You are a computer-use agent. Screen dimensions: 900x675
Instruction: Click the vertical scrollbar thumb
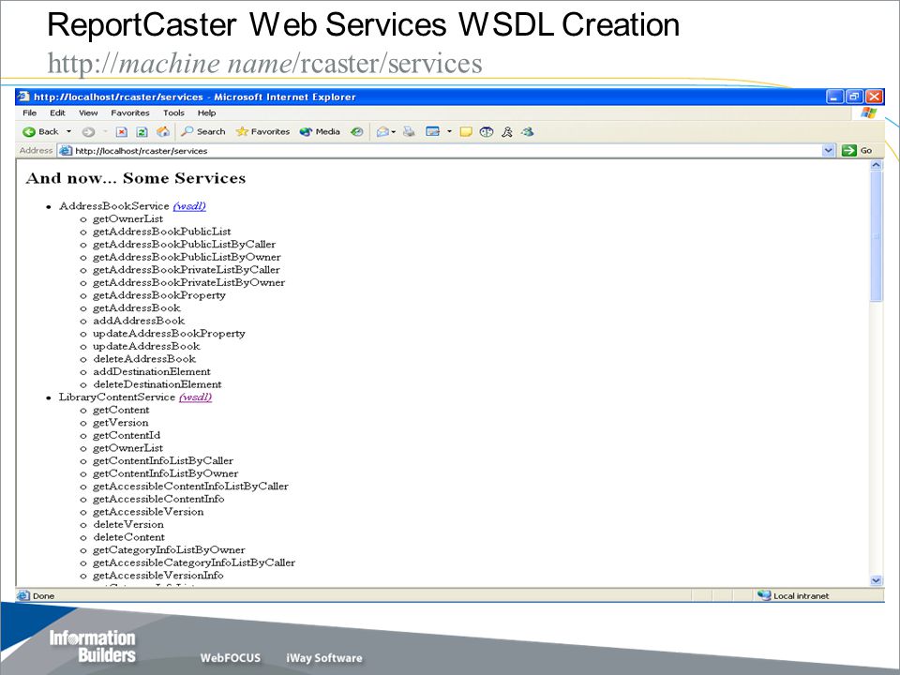pyautogui.click(x=876, y=236)
